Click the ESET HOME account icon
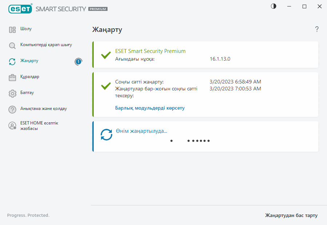Screen dimensions: 327x225 point(12,126)
